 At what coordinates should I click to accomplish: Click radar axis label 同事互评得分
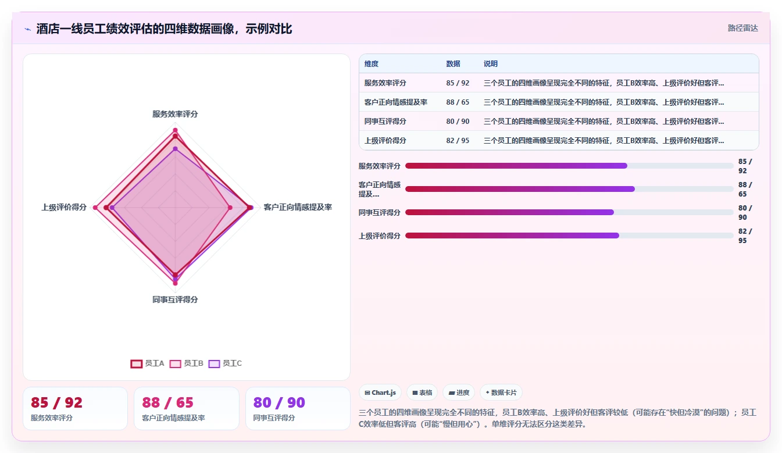click(x=175, y=299)
